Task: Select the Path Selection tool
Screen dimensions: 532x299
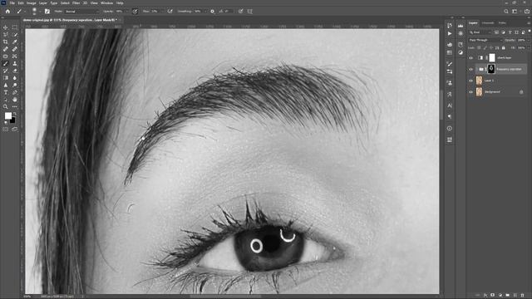Action: 6,100
